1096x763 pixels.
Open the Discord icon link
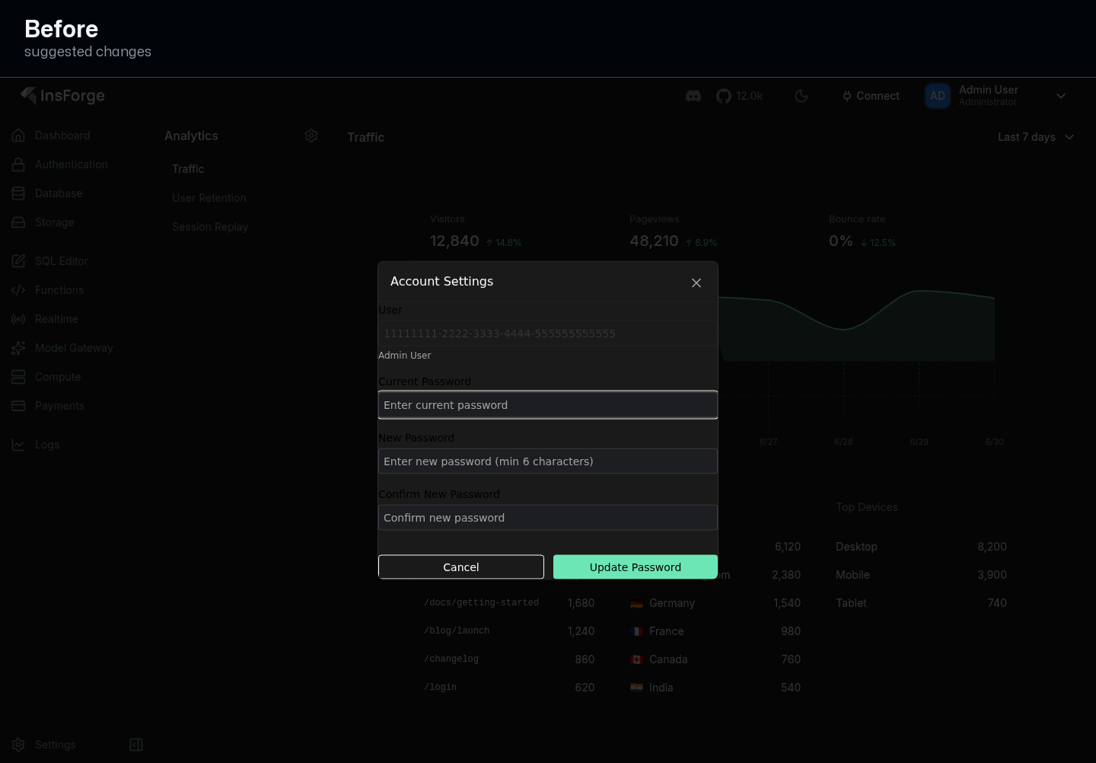click(x=693, y=96)
